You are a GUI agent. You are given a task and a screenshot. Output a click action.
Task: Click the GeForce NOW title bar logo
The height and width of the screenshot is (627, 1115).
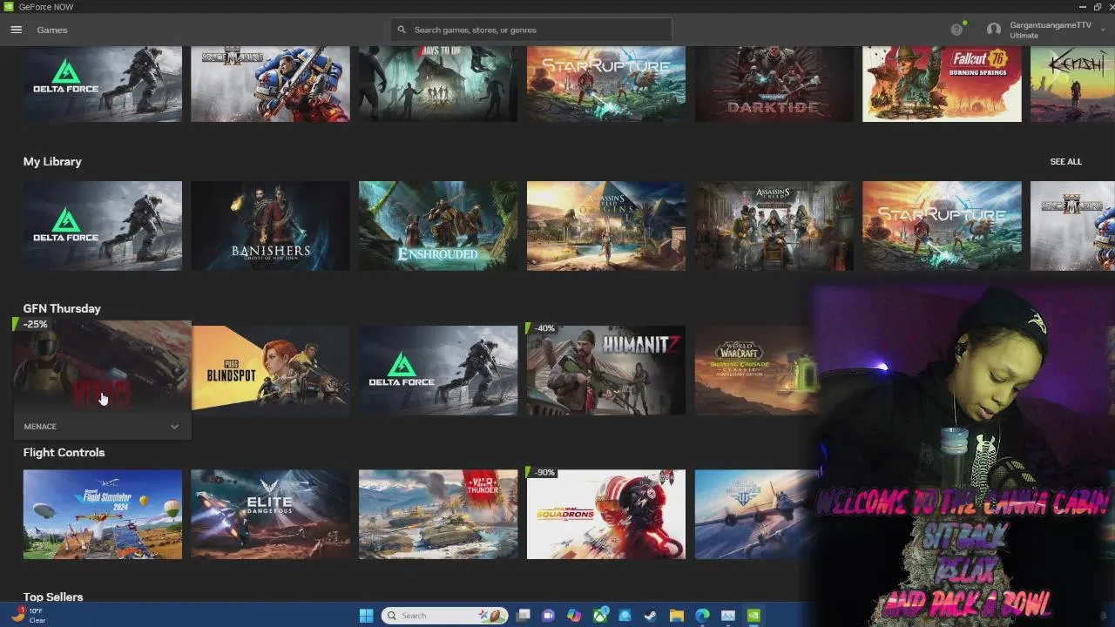pos(8,7)
